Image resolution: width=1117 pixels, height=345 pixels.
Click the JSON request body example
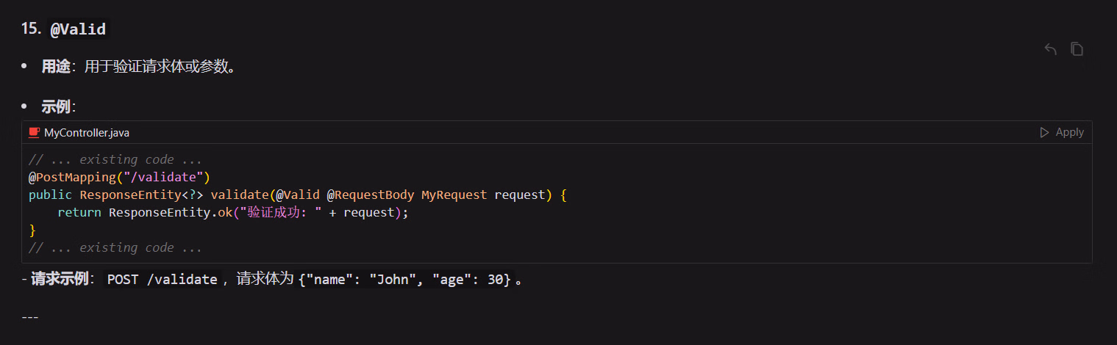click(404, 280)
